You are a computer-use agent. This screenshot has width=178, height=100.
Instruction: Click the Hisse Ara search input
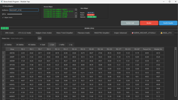(x=23, y=38)
